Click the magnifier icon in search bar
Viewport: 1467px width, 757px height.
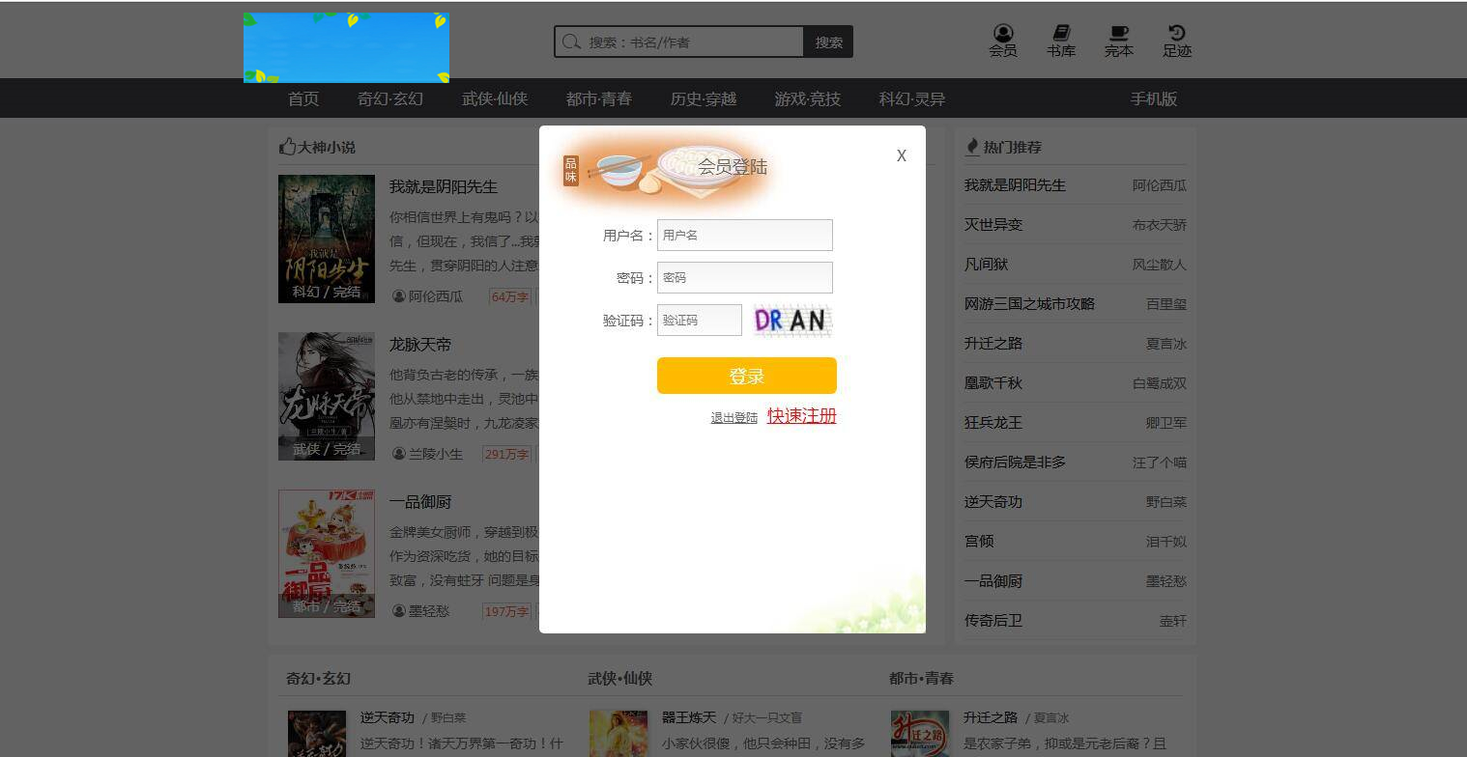(x=571, y=42)
